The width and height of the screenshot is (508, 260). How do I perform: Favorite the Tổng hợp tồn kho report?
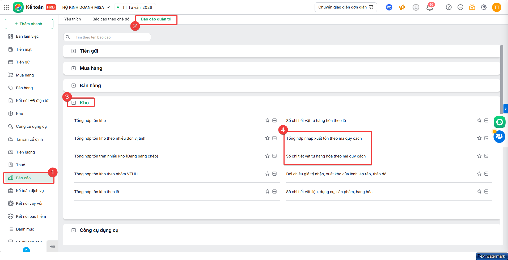[x=267, y=121]
